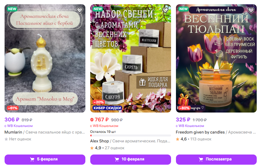Open the Easter egg candle product image
The width and height of the screenshot is (260, 166).
click(45, 58)
